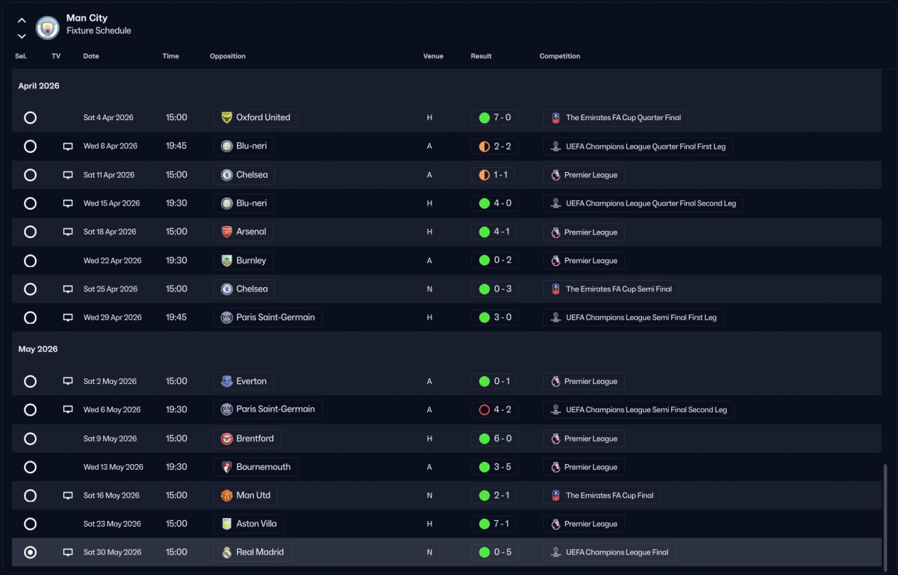The image size is (898, 575).
Task: Click the date Sat 23 May 2026
Action: 112,524
